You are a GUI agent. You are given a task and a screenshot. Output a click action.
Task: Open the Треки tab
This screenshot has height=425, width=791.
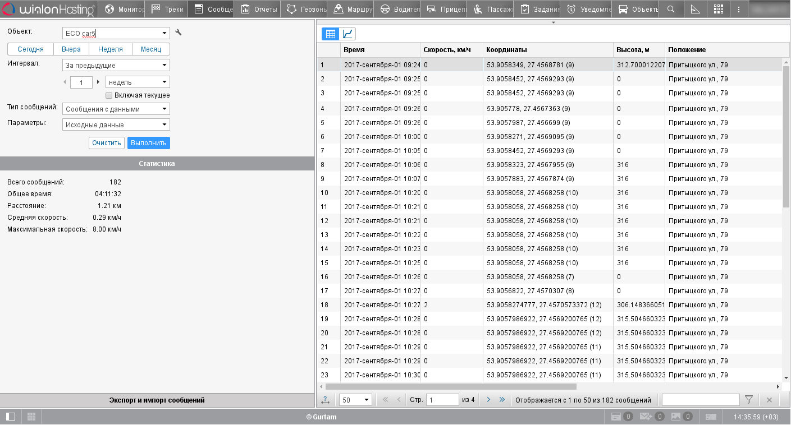point(167,9)
